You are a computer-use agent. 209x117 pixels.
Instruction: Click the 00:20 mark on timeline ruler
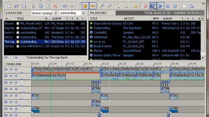(x=105, y=64)
